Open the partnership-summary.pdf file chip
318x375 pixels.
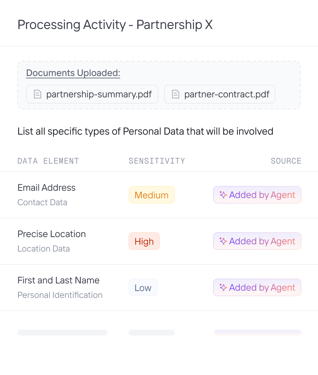click(x=92, y=94)
